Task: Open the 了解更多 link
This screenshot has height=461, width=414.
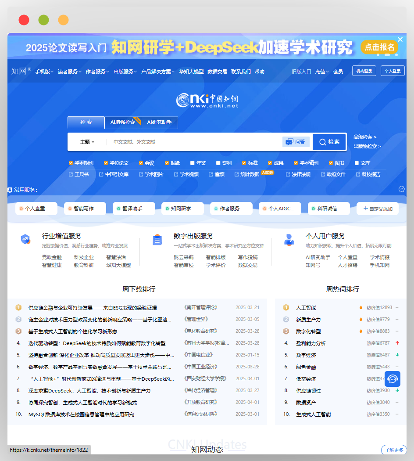Action: [x=394, y=450]
